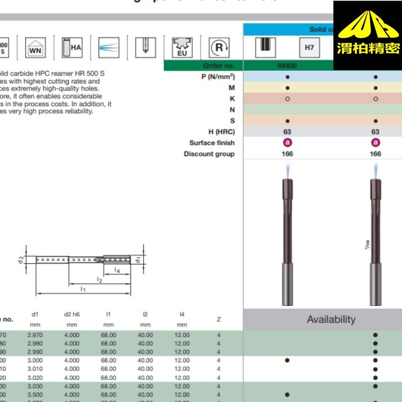Image resolution: width=402 pixels, height=402 pixels.
Task: Click the first magenta surface finish 'a' badge
Action: (288, 143)
